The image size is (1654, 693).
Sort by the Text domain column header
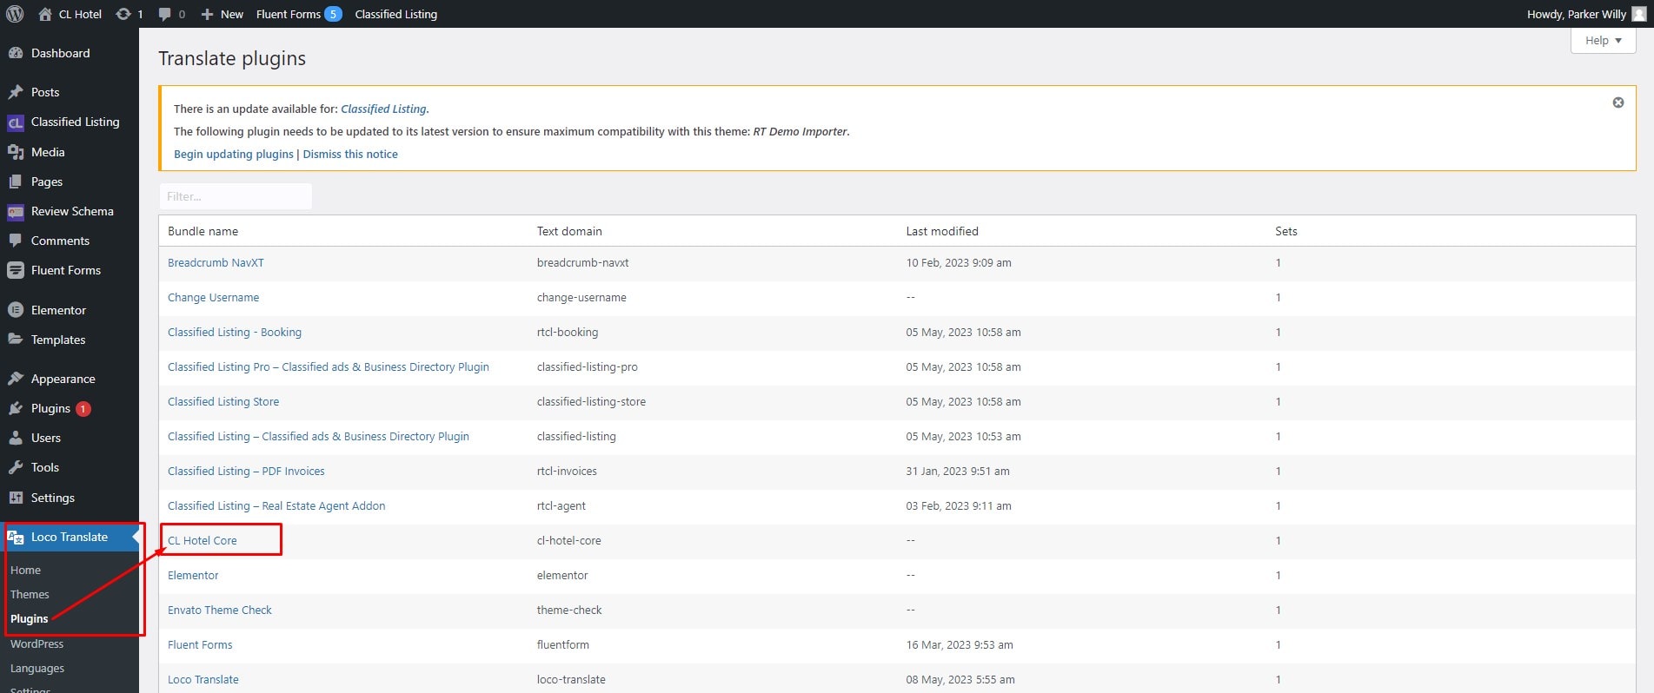(569, 231)
